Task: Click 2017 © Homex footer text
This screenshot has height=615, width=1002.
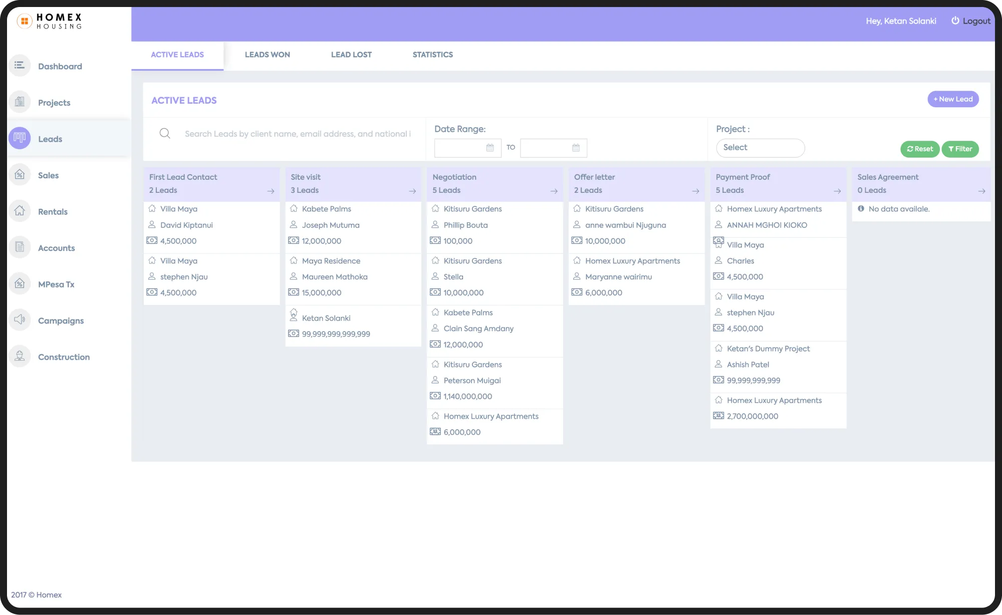Action: pyautogui.click(x=36, y=594)
